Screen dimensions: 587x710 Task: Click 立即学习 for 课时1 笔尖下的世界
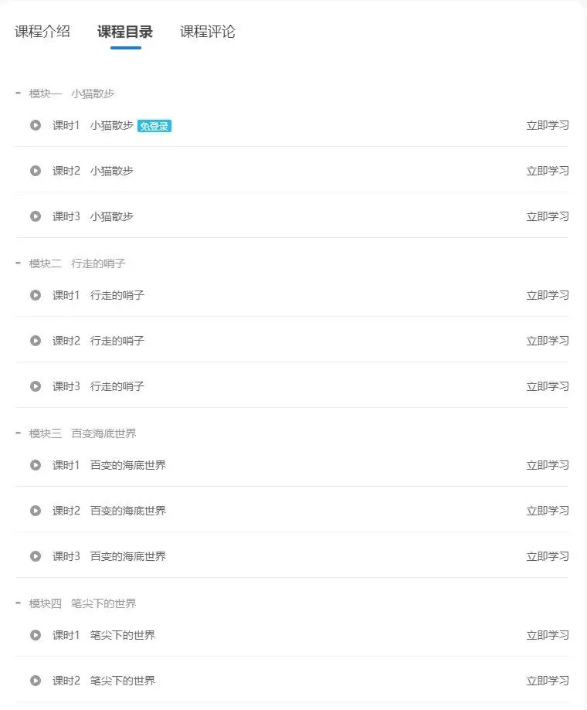[x=548, y=635]
